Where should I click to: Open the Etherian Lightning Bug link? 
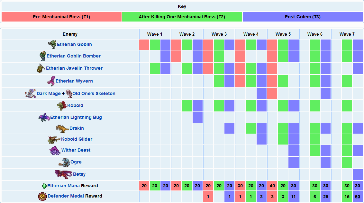click(76, 117)
